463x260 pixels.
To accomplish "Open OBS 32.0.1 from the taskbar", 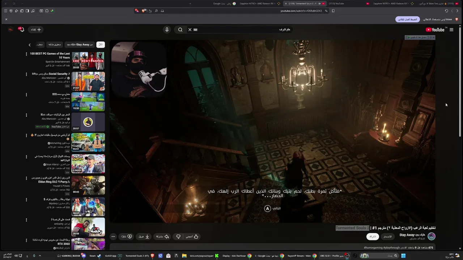I will (x=335, y=256).
